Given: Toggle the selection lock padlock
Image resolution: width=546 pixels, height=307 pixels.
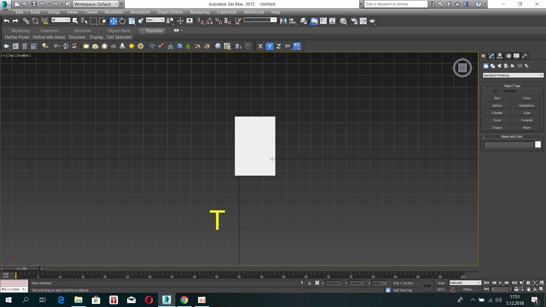Looking at the screenshot, I should point(309,283).
